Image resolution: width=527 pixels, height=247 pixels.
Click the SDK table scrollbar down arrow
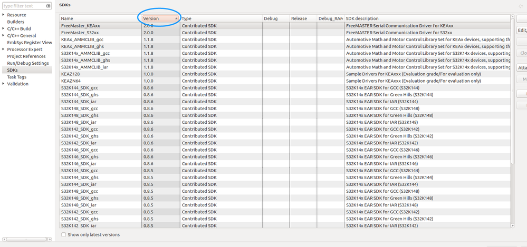pos(513,226)
